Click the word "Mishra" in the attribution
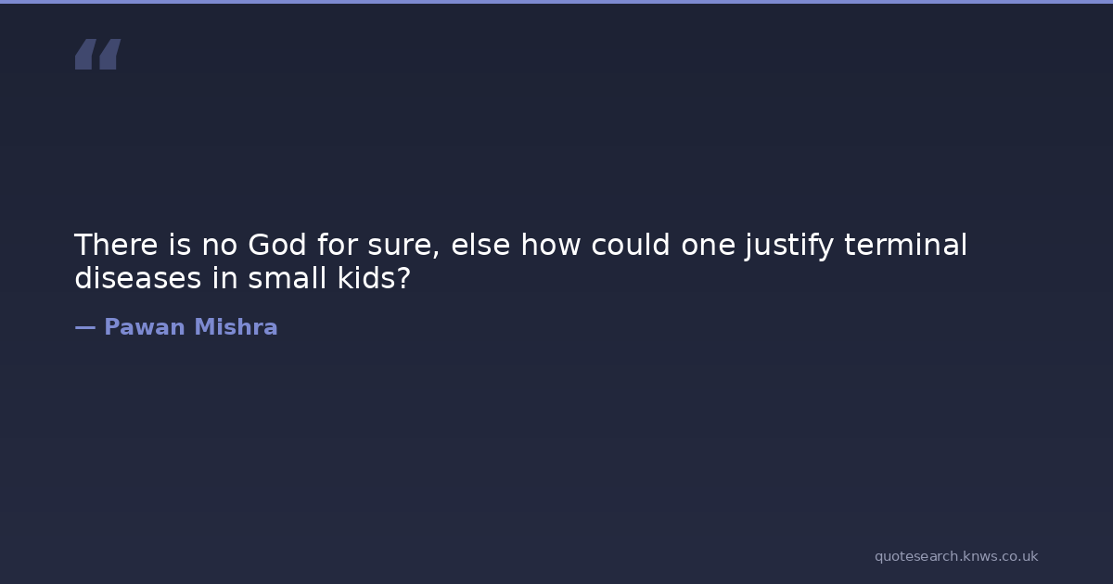 coord(236,327)
